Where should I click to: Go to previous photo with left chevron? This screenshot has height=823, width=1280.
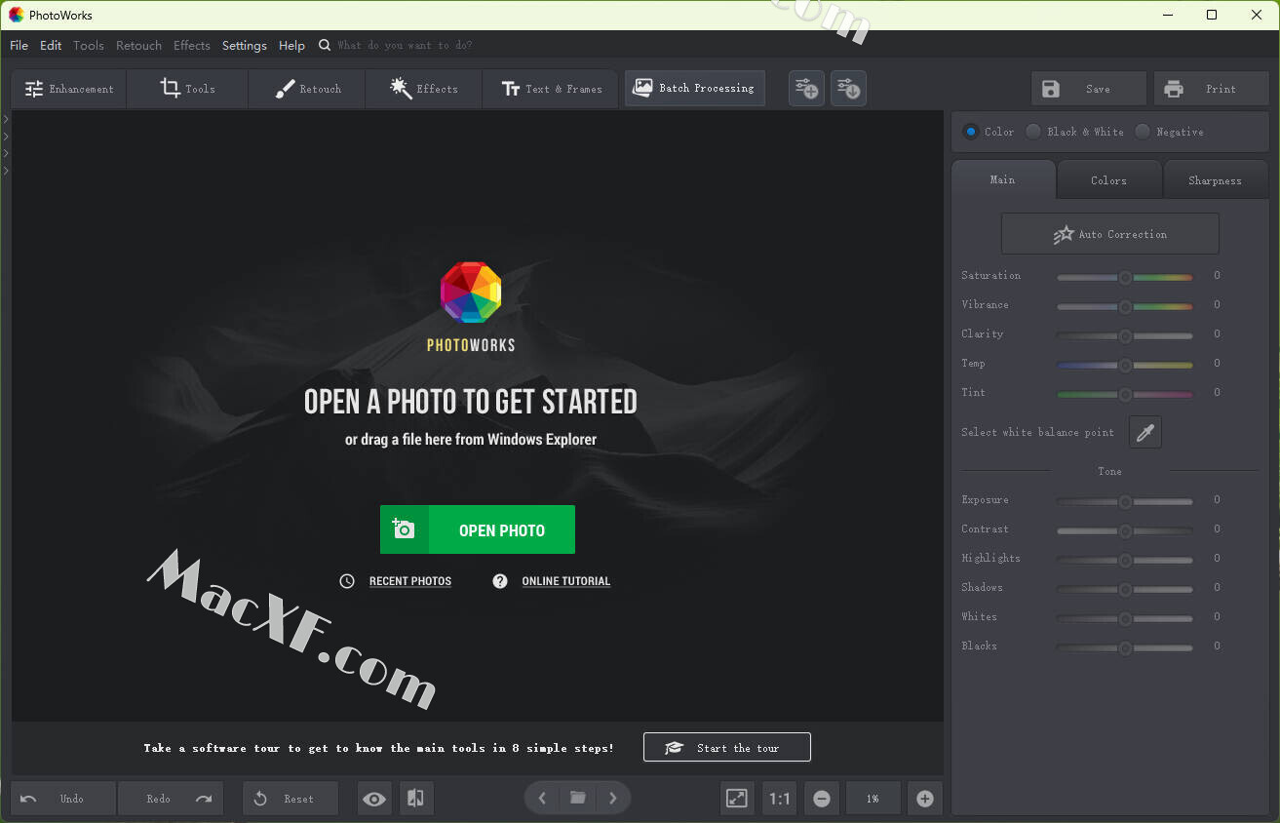(543, 798)
